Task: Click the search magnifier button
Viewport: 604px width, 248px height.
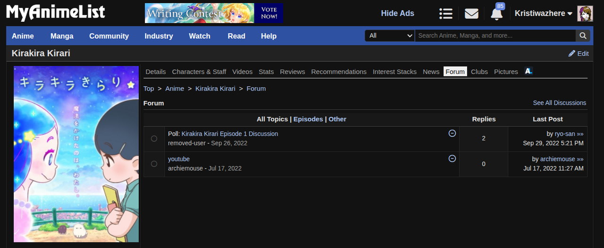Action: [583, 36]
